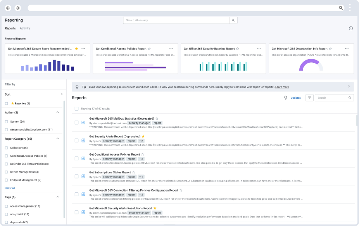Click the browser address bar

click(186, 8)
